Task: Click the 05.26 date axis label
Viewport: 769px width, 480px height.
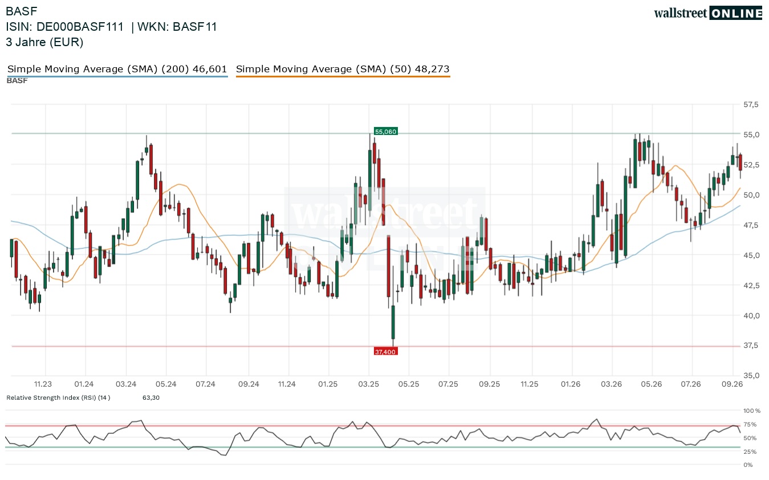Action: (x=652, y=384)
